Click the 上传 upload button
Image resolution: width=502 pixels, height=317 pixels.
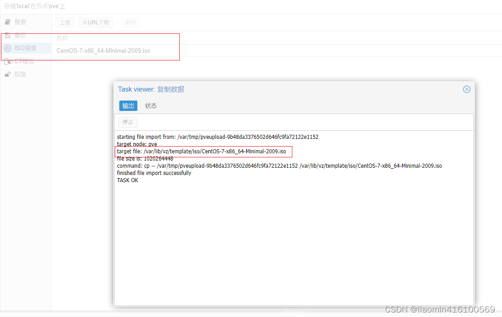click(65, 23)
